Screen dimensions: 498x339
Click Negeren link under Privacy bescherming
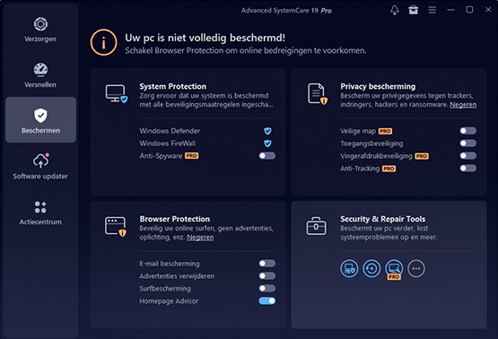pos(463,104)
